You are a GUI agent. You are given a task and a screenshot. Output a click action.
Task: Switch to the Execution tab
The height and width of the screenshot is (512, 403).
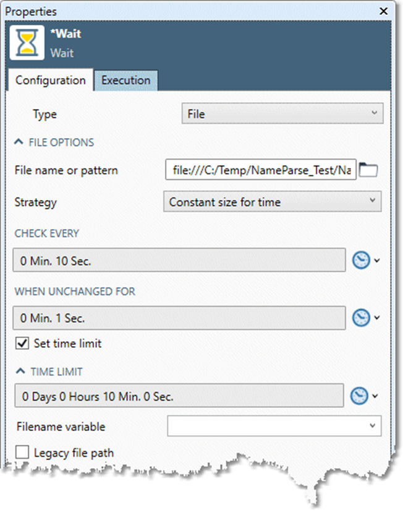125,80
